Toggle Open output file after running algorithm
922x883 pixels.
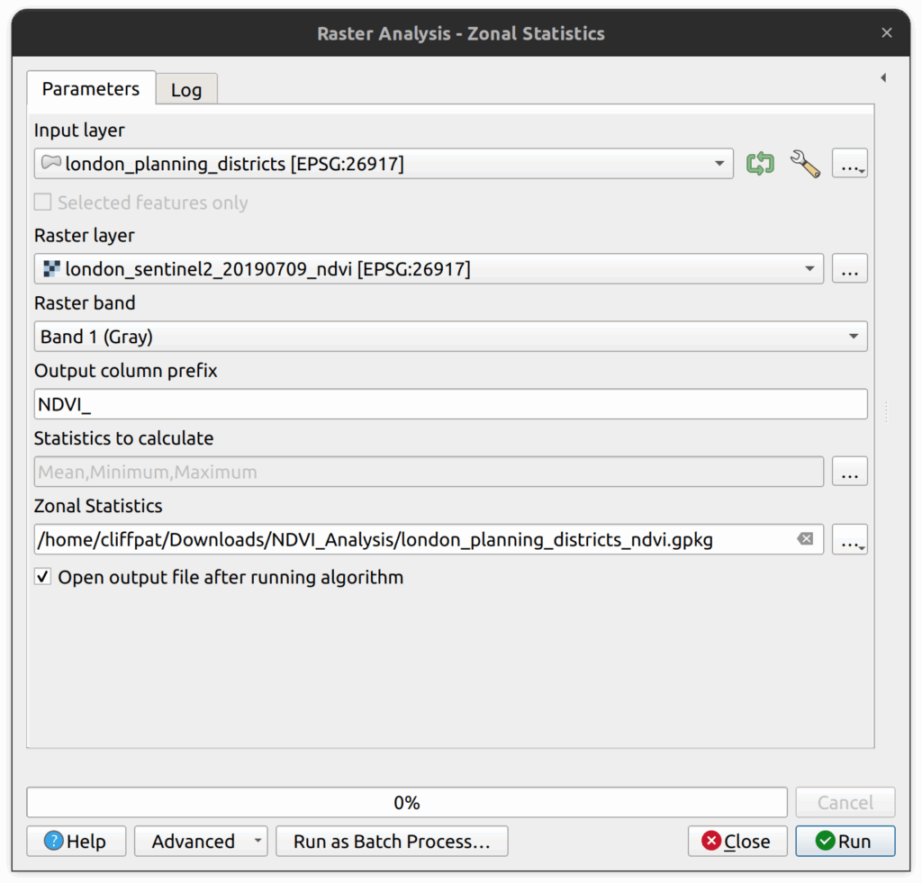(42, 577)
